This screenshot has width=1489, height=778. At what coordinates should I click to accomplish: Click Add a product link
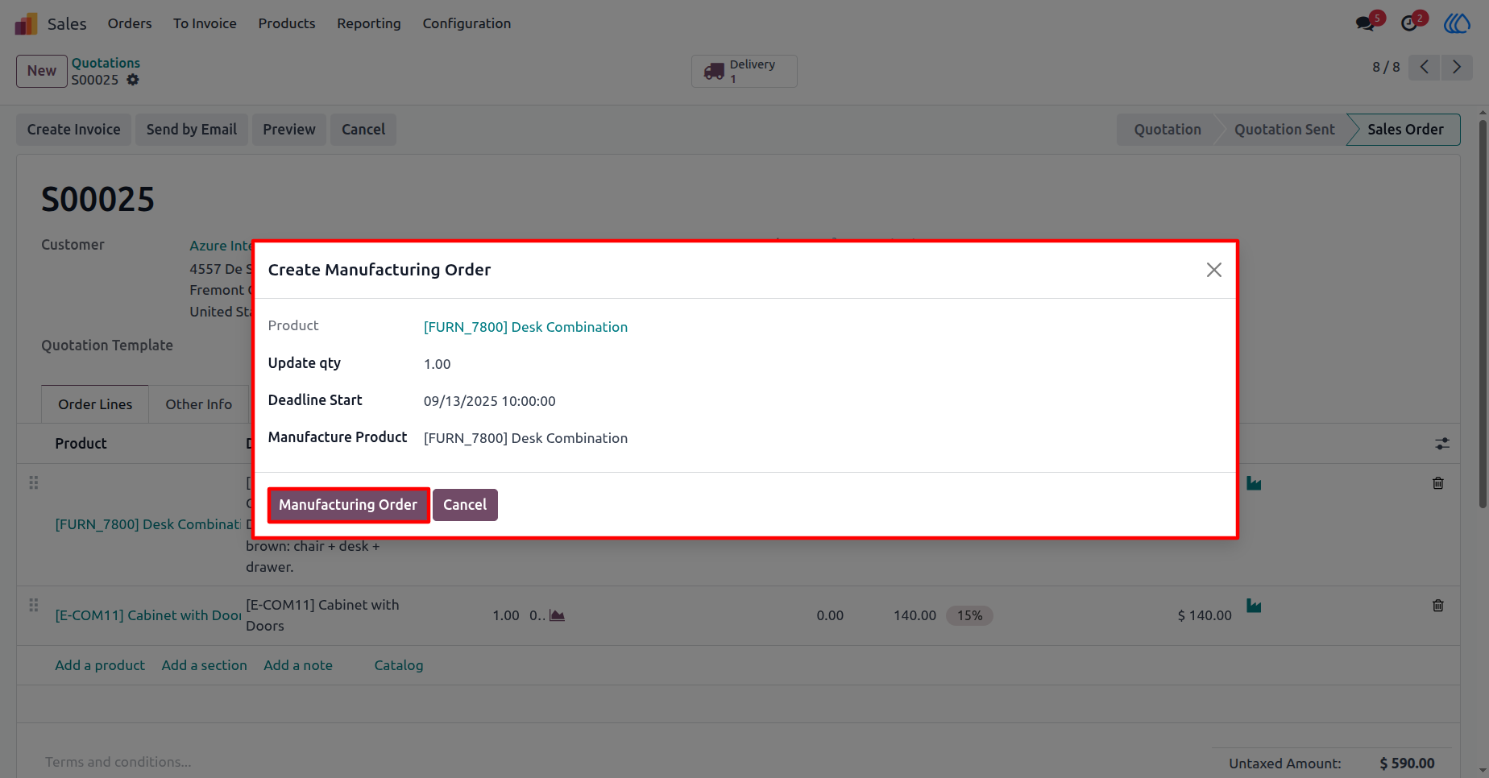100,665
